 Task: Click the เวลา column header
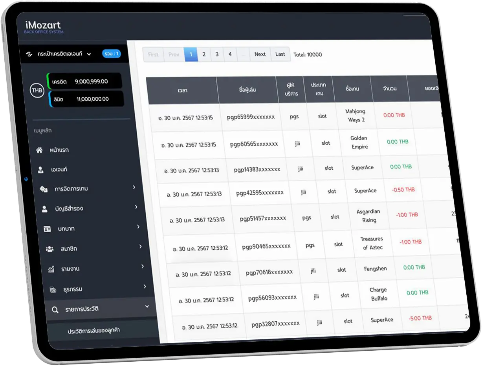[x=182, y=90]
